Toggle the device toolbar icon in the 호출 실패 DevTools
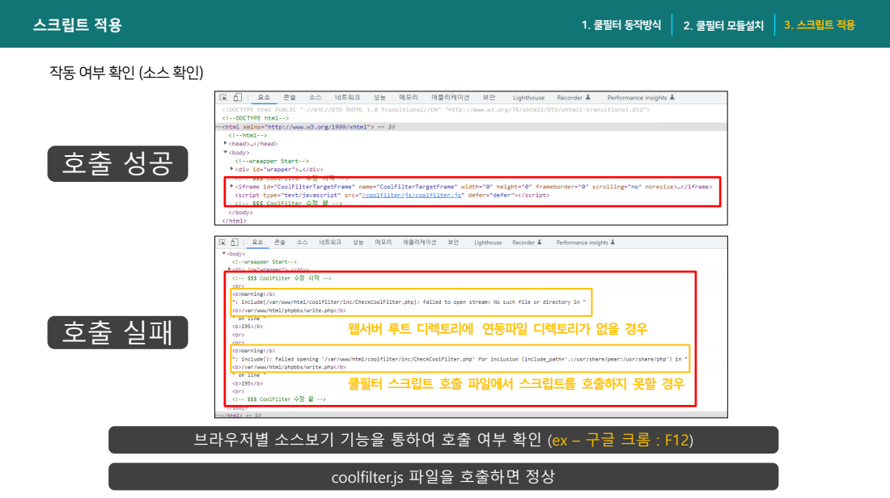Viewport: 890px width, 498px height. tap(235, 243)
